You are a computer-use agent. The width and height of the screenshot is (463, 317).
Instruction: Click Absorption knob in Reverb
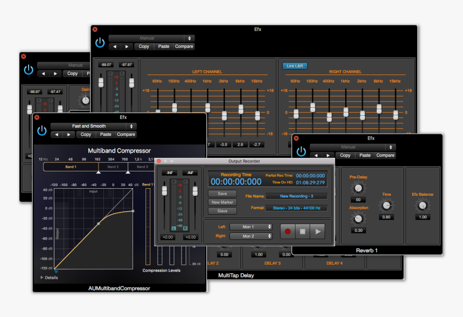point(358,219)
